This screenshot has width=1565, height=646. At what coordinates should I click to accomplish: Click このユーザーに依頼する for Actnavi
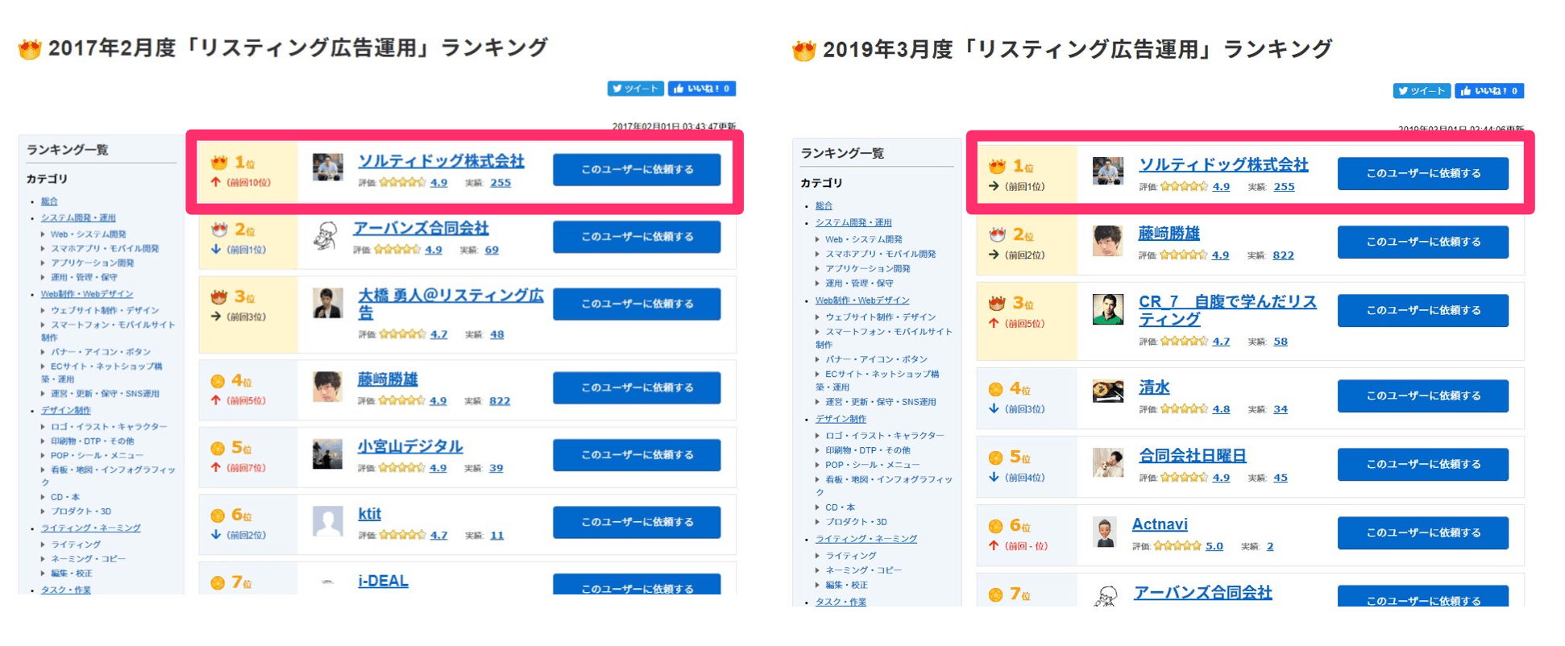[1423, 532]
